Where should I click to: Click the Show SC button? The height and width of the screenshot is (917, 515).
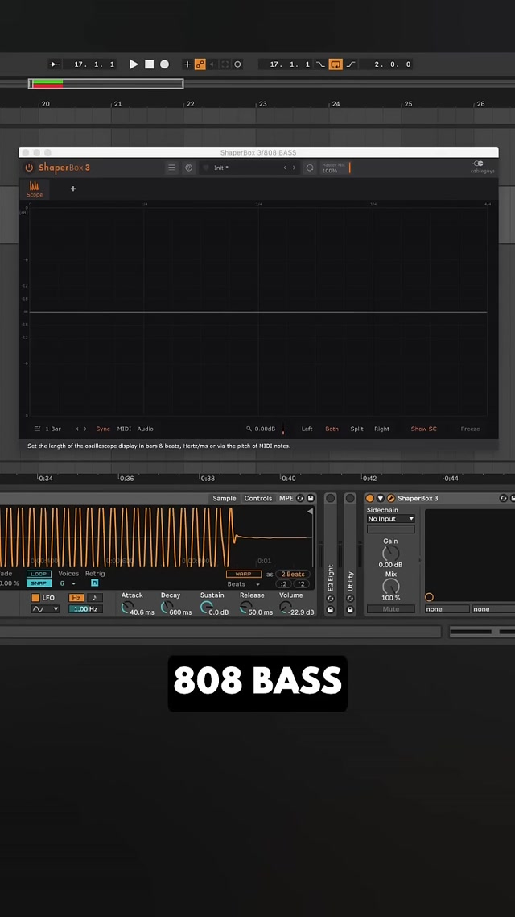pos(424,429)
